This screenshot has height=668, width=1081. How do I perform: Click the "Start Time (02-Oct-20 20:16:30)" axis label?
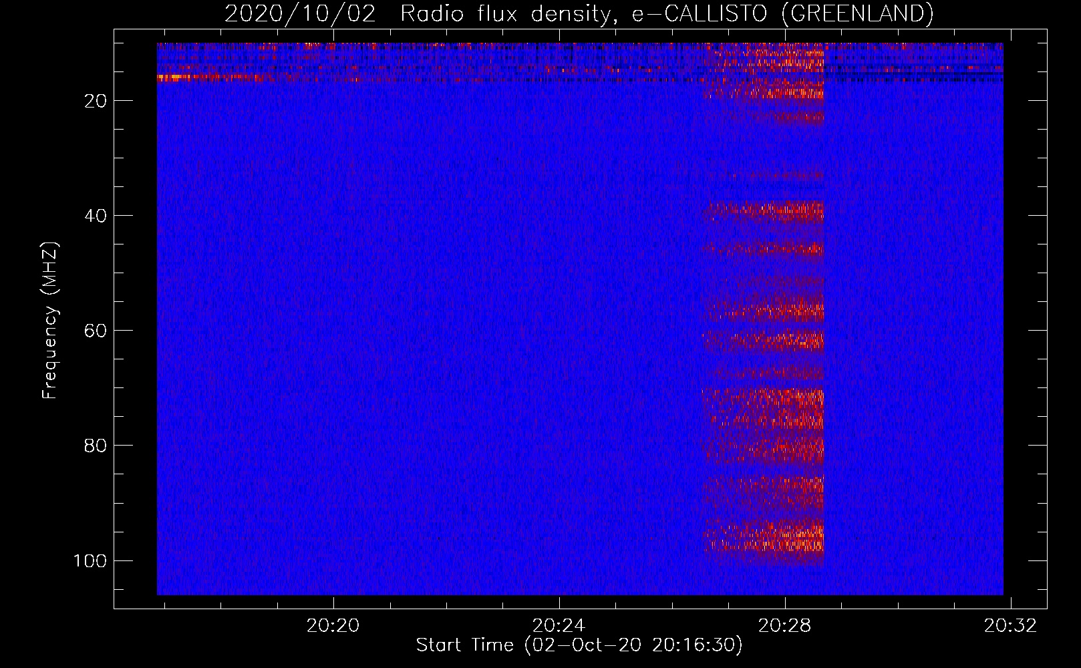coord(579,645)
